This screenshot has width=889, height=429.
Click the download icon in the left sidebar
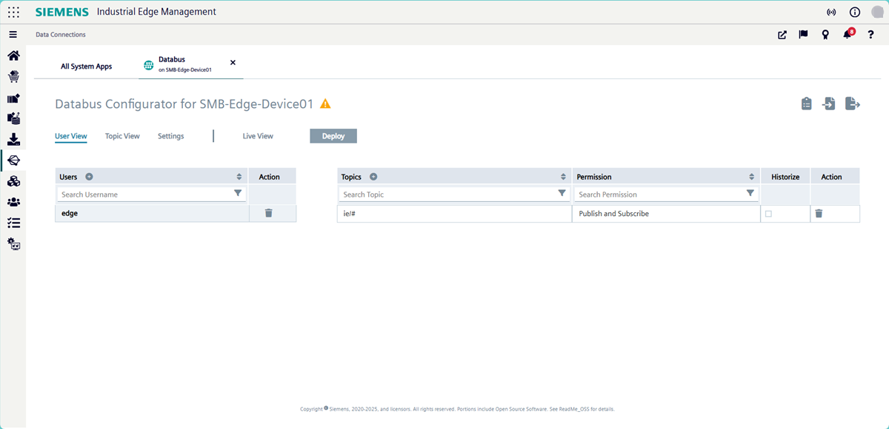pyautogui.click(x=13, y=138)
